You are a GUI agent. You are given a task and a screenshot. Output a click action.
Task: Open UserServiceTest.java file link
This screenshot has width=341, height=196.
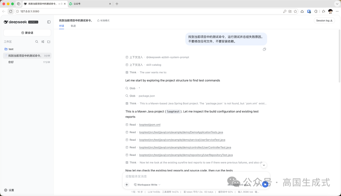pyautogui.click(x=182, y=140)
